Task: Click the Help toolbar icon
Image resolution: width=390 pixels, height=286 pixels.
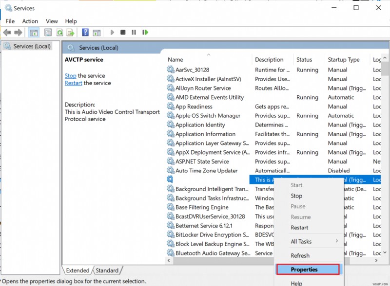Action: (x=85, y=32)
